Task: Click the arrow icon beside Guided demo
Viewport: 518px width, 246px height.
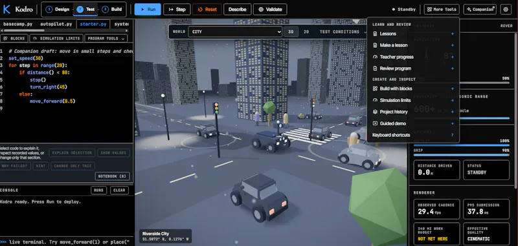Action: point(452,123)
